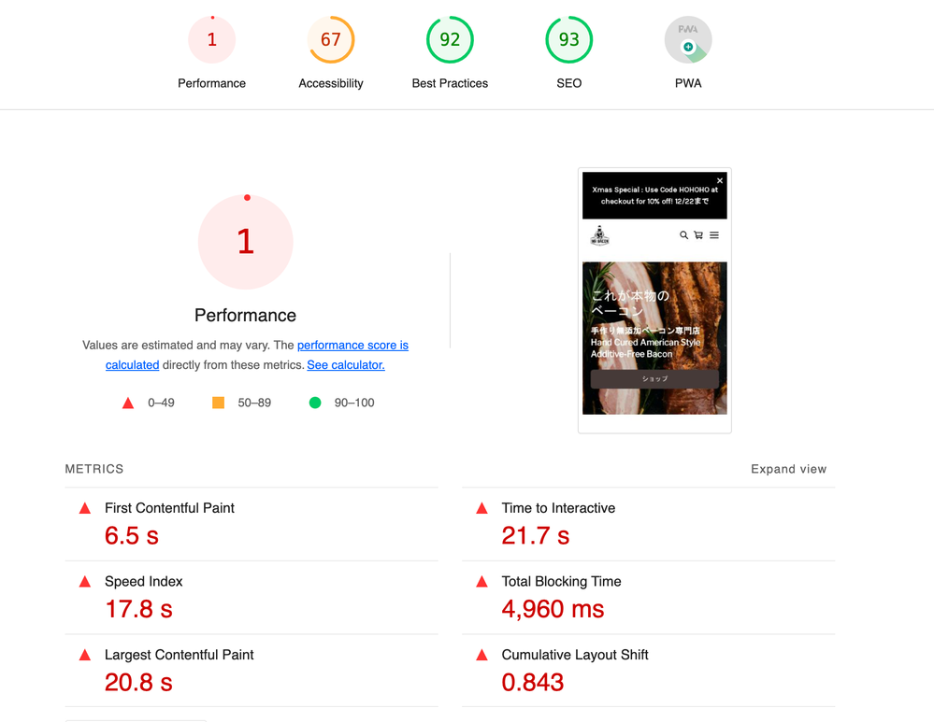Click the PWA badge icon
The image size is (934, 722).
click(x=688, y=40)
